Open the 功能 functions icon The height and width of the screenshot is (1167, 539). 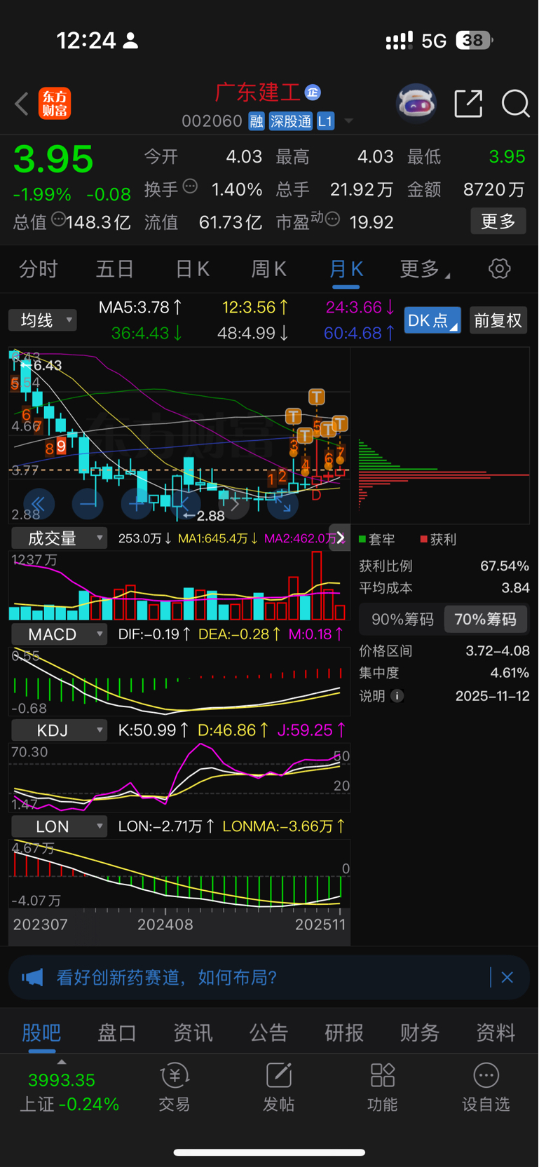coord(383,1087)
